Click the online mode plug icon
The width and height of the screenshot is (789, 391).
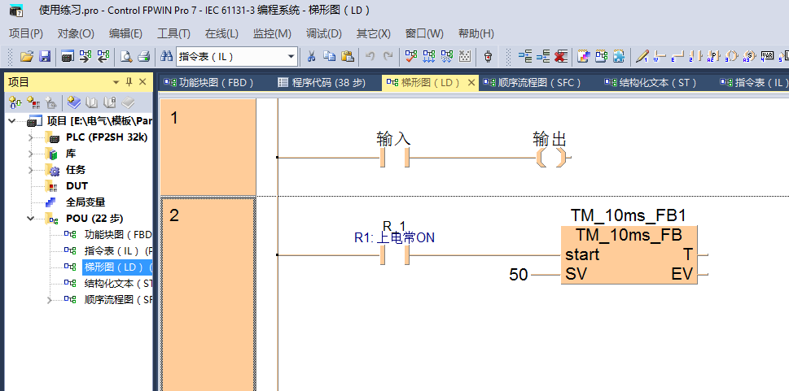pos(488,56)
